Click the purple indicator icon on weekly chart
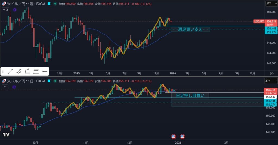The image size is (278, 145). pyautogui.click(x=14, y=9)
